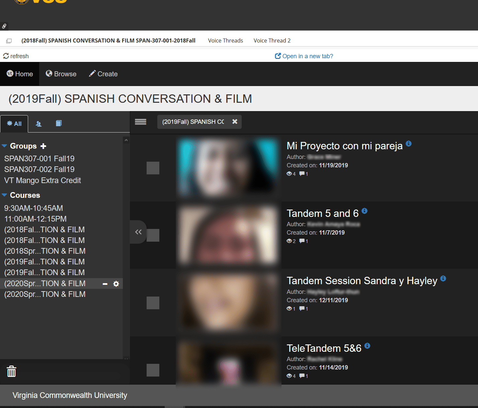Click the title Tandem Session Sandra y Hayley
This screenshot has width=478, height=408.
(x=362, y=281)
